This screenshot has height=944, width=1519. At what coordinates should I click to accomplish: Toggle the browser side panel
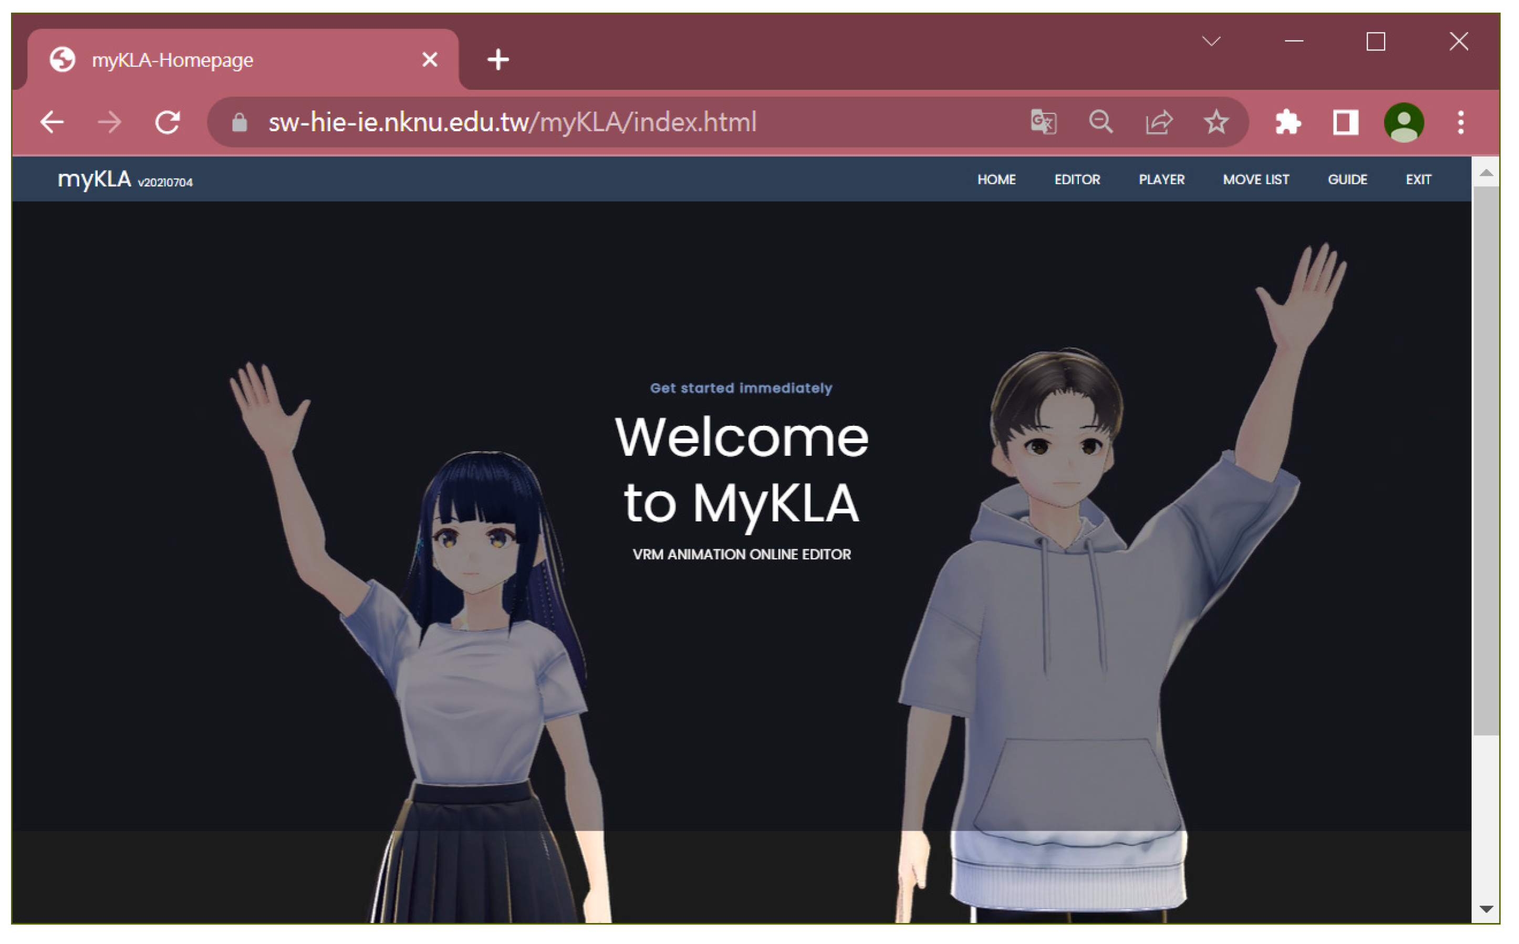click(1345, 122)
